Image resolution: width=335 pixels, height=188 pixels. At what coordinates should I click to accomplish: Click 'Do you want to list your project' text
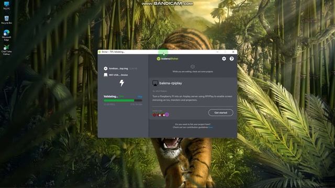193,124
